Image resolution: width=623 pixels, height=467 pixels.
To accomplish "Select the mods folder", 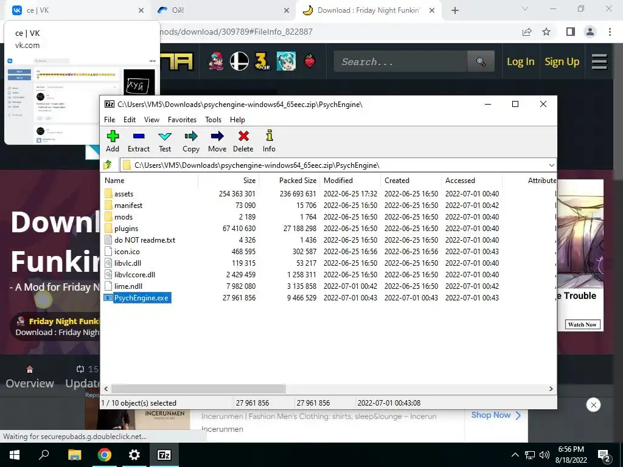I will [123, 217].
